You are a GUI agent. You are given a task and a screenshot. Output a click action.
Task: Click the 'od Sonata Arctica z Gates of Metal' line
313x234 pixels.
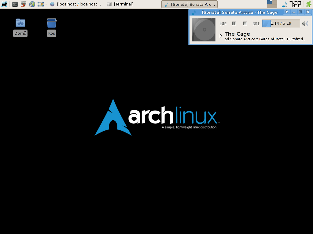tap(266, 39)
